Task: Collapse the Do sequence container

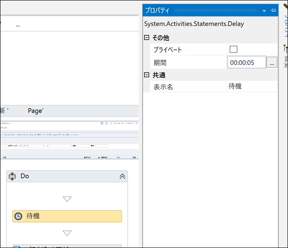Action: 122,176
